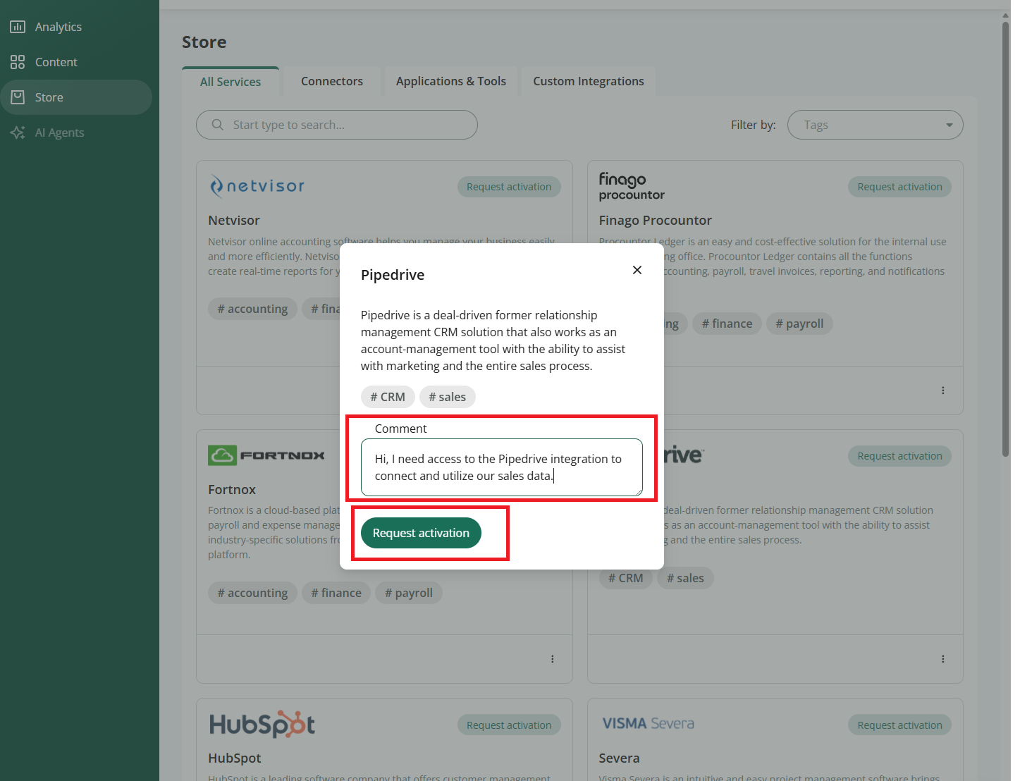Click the Visma Severa logo

tap(649, 724)
